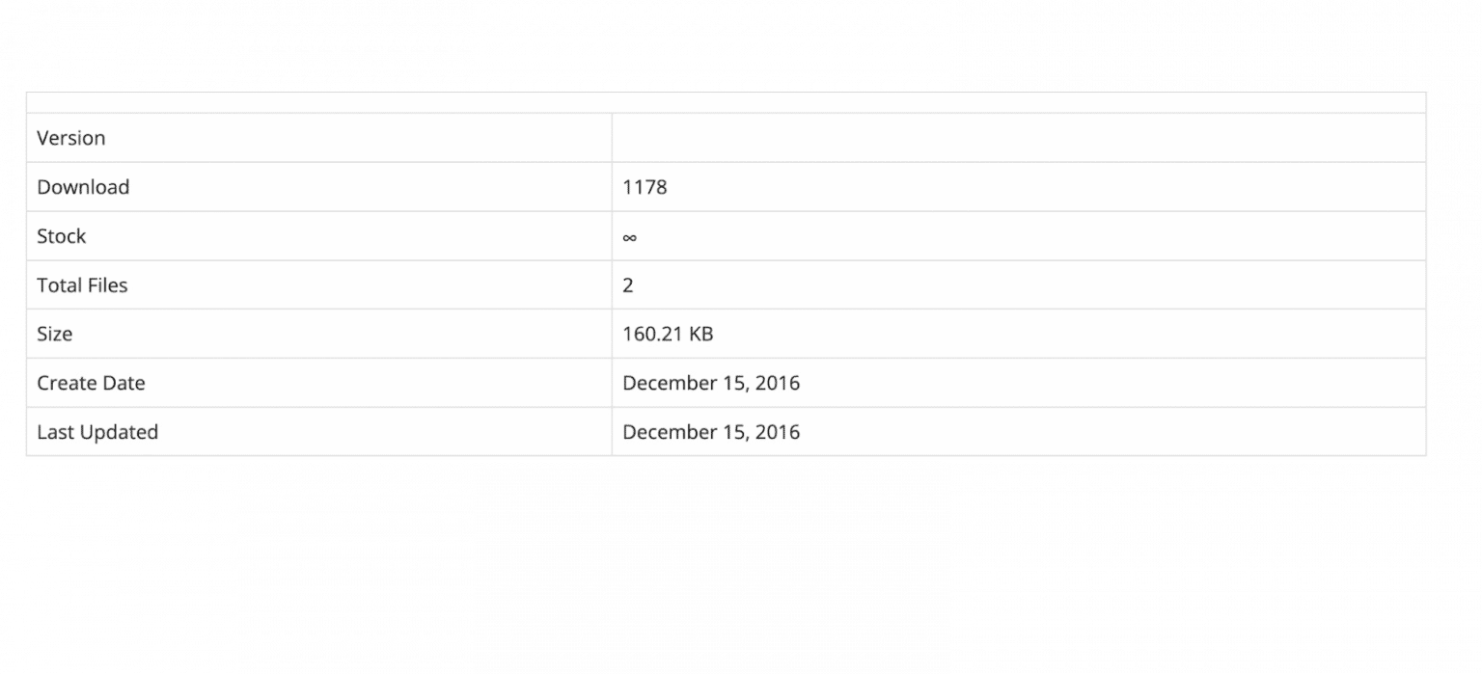The image size is (1482, 674).
Task: Select the Download label
Action: point(83,187)
